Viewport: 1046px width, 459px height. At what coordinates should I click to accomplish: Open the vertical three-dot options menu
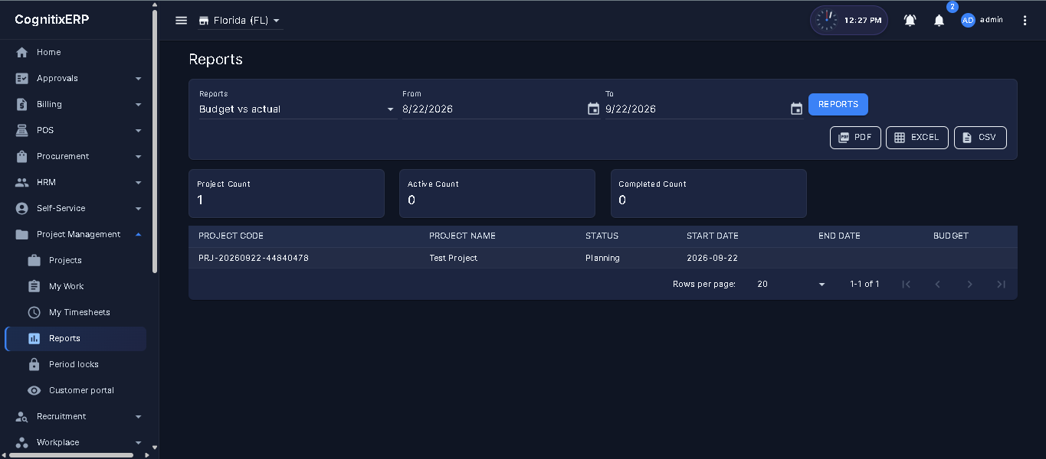pyautogui.click(x=1025, y=21)
